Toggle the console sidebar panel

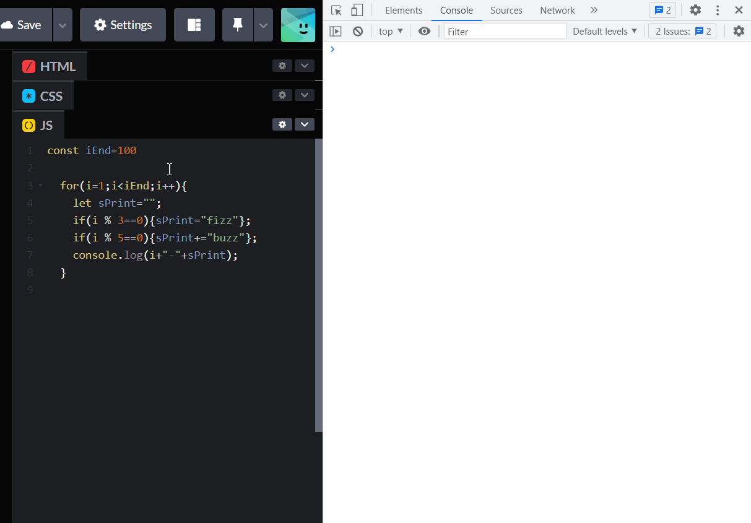click(x=335, y=31)
